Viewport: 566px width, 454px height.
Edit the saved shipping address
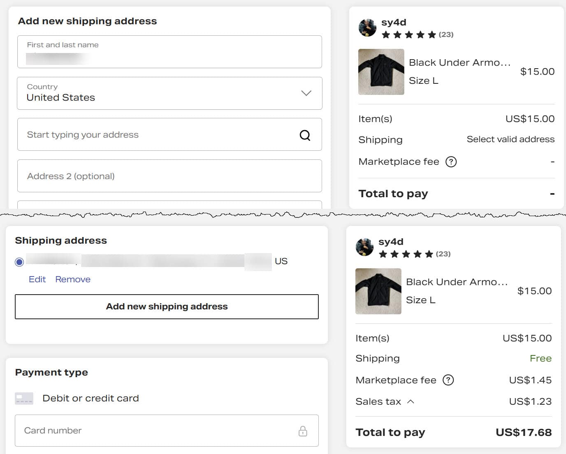click(x=37, y=279)
